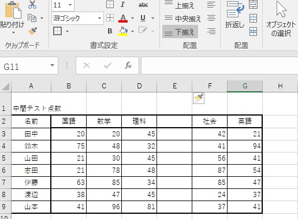
Task: Expand the copy icon's dropdown arrow
Action: click(x=42, y=18)
